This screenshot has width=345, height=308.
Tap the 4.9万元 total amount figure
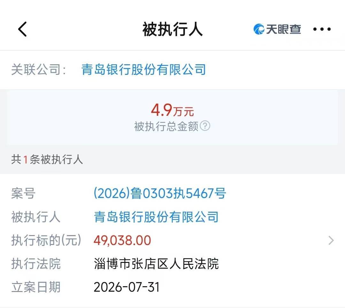[x=172, y=110]
